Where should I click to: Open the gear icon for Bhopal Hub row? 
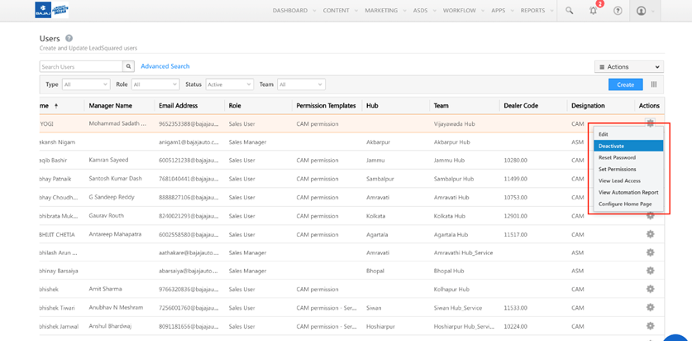[650, 271]
